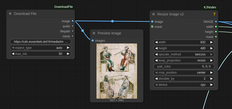This screenshot has height=109, width=232.
Task: Click the 1827 × 2491 dimension label
Action: point(117,100)
